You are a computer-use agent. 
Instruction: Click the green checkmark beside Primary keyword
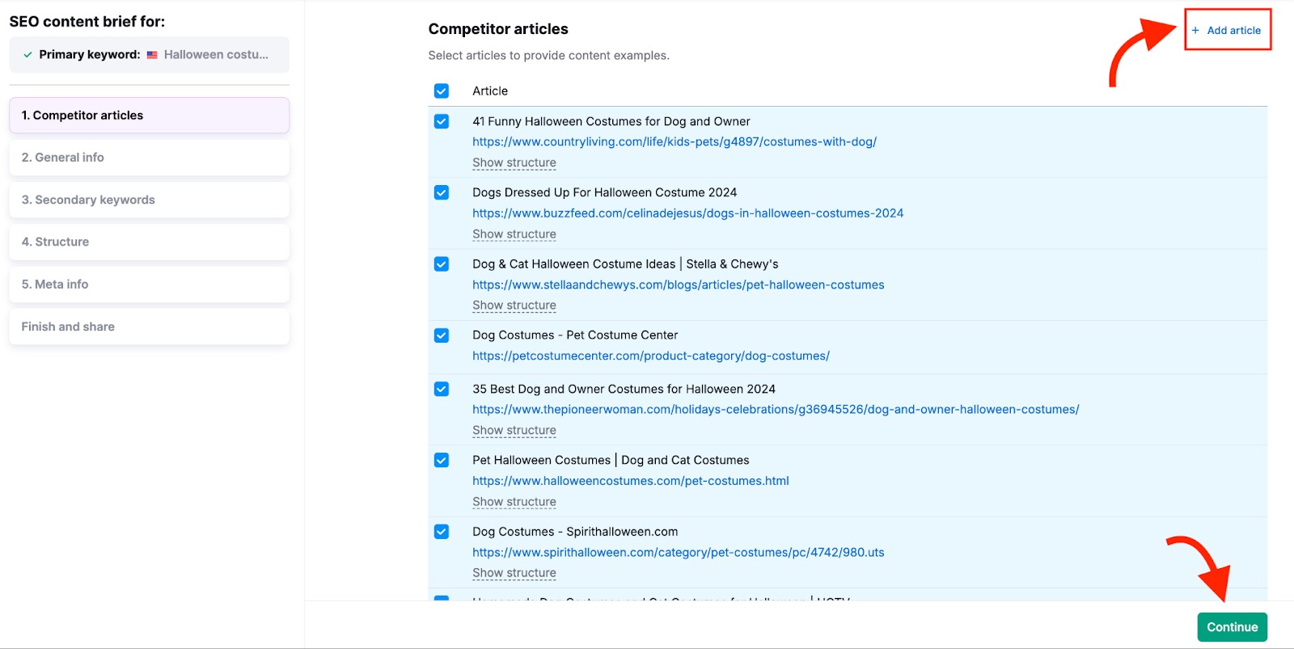28,55
